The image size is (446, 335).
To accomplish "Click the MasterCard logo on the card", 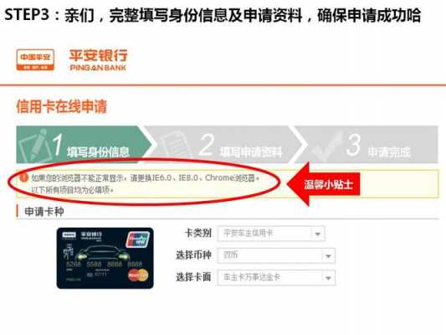I will tap(139, 276).
